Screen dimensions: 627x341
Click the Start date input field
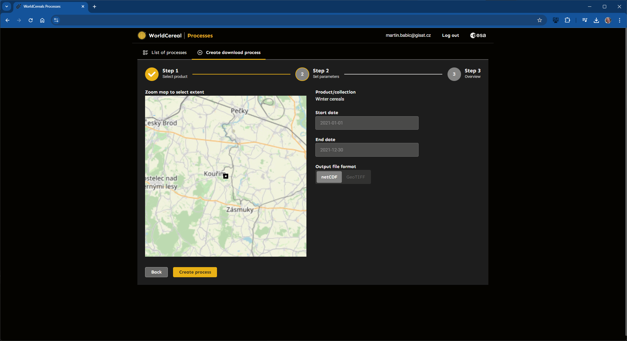[x=367, y=123]
